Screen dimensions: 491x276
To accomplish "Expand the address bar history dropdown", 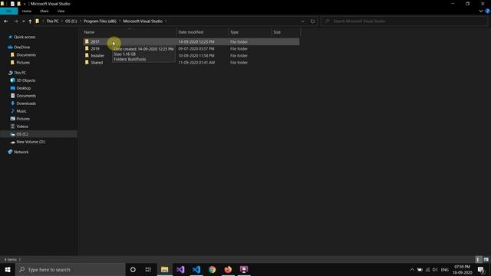I will click(303, 21).
